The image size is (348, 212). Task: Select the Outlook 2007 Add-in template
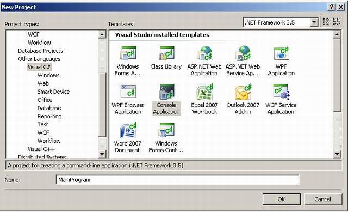(x=243, y=99)
